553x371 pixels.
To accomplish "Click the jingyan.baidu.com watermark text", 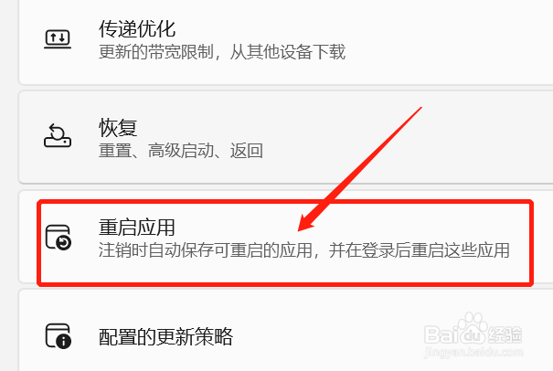I will click(x=474, y=353).
